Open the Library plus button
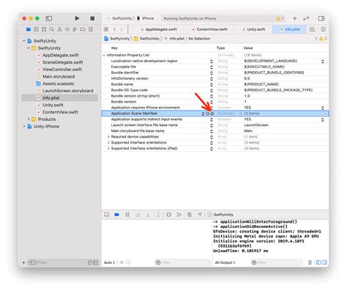347x291 pixels. click(295, 18)
